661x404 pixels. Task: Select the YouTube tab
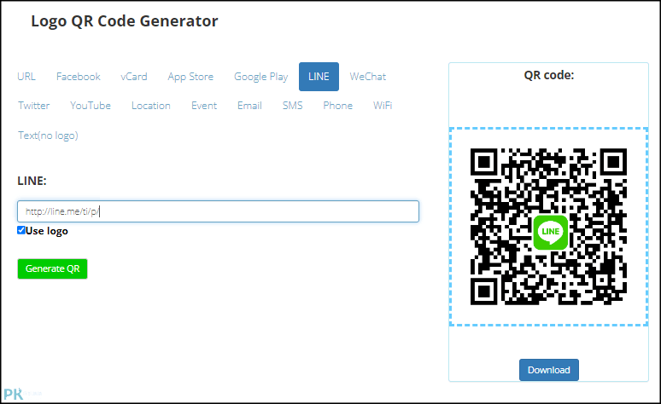[91, 106]
